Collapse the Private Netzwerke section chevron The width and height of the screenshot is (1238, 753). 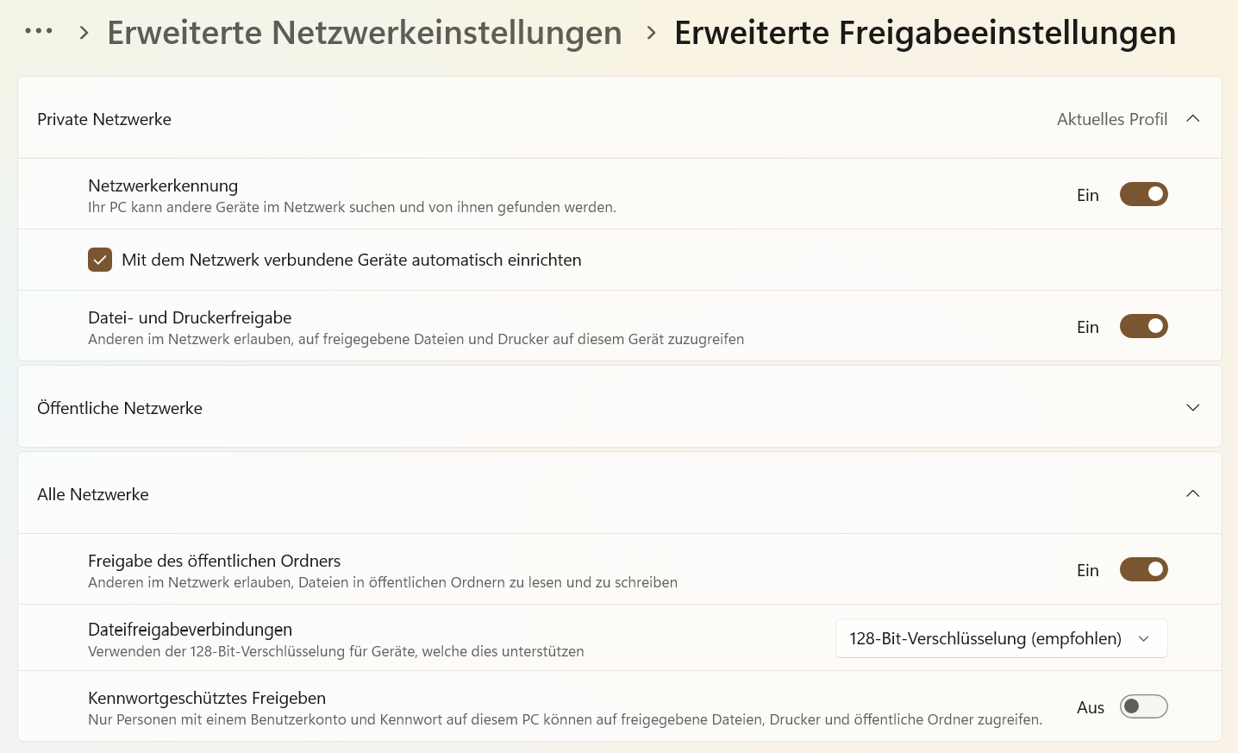click(x=1193, y=119)
